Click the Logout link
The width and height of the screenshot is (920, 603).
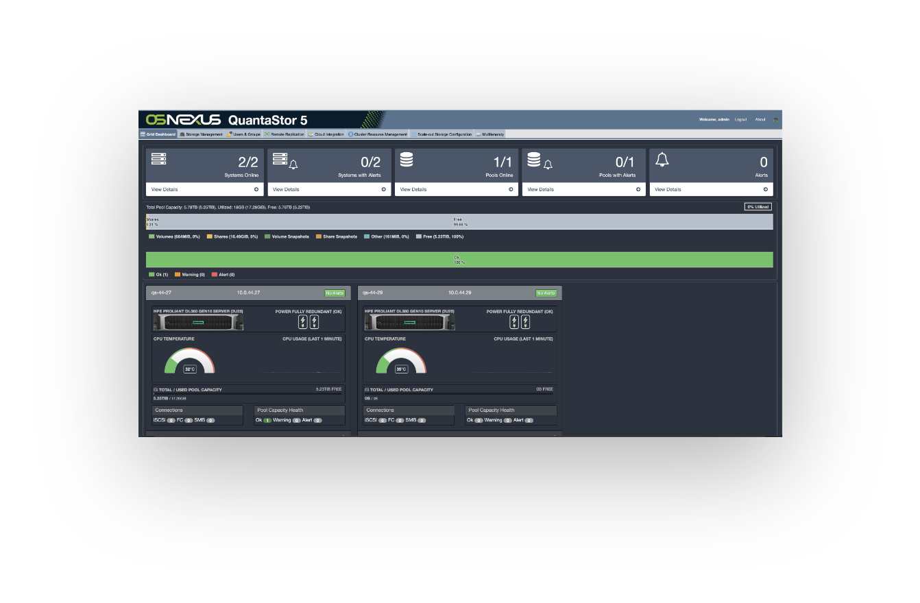click(x=740, y=119)
